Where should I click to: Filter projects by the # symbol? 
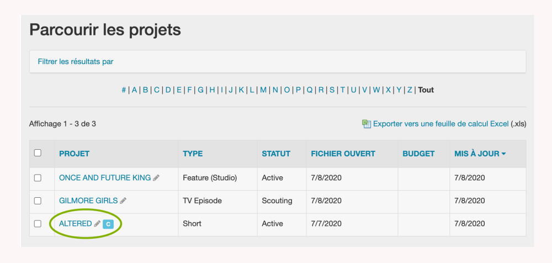pos(124,90)
